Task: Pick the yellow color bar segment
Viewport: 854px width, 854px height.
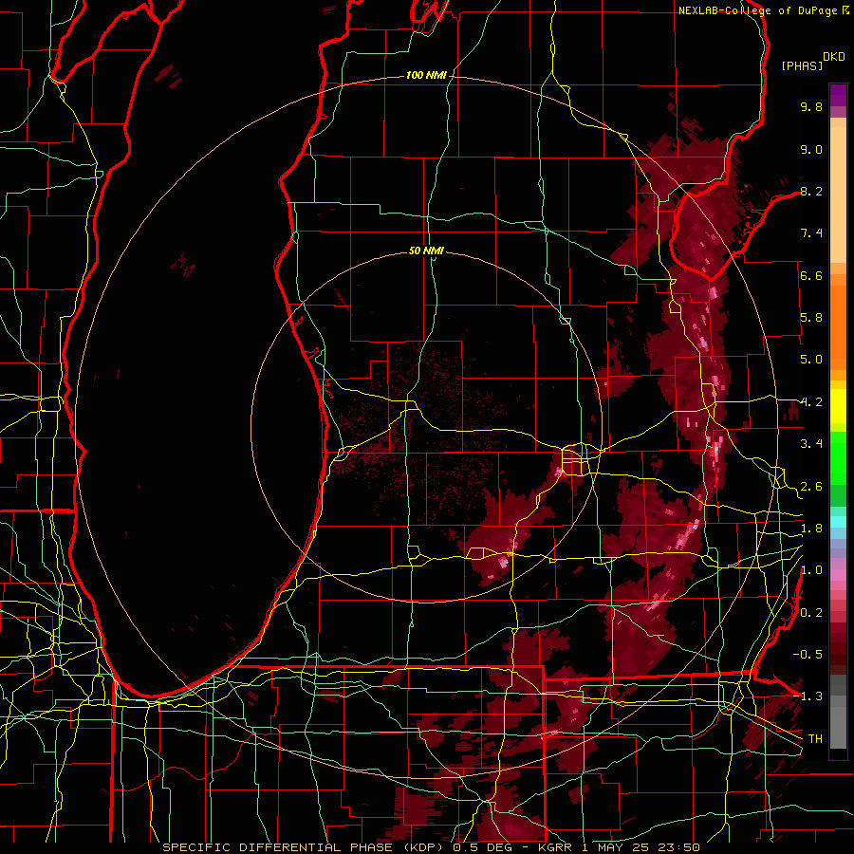Action: [838, 406]
